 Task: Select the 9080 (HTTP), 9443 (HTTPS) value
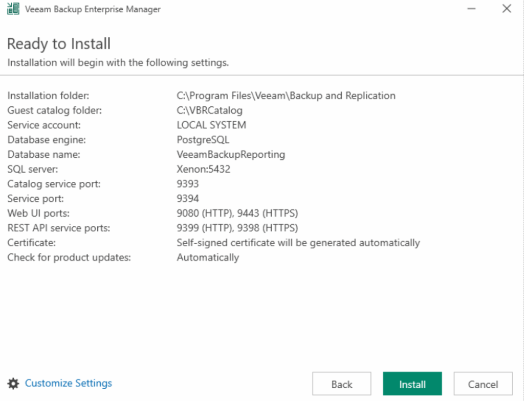pyautogui.click(x=237, y=213)
